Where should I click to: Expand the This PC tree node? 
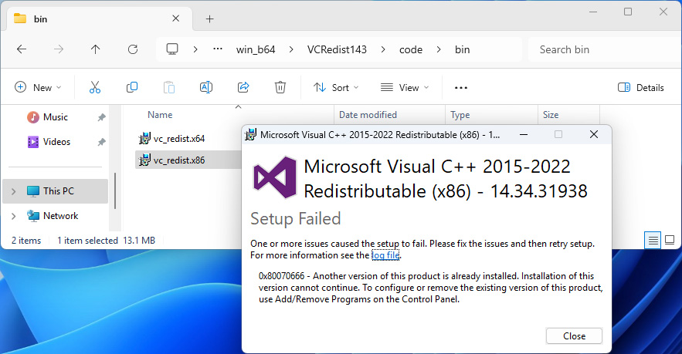tap(13, 191)
